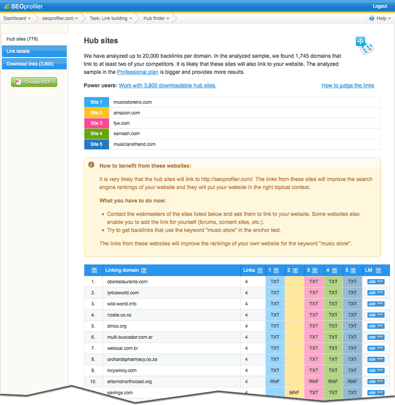Click MNF cell in savings.com row
The width and height of the screenshot is (395, 405).
click(x=294, y=393)
